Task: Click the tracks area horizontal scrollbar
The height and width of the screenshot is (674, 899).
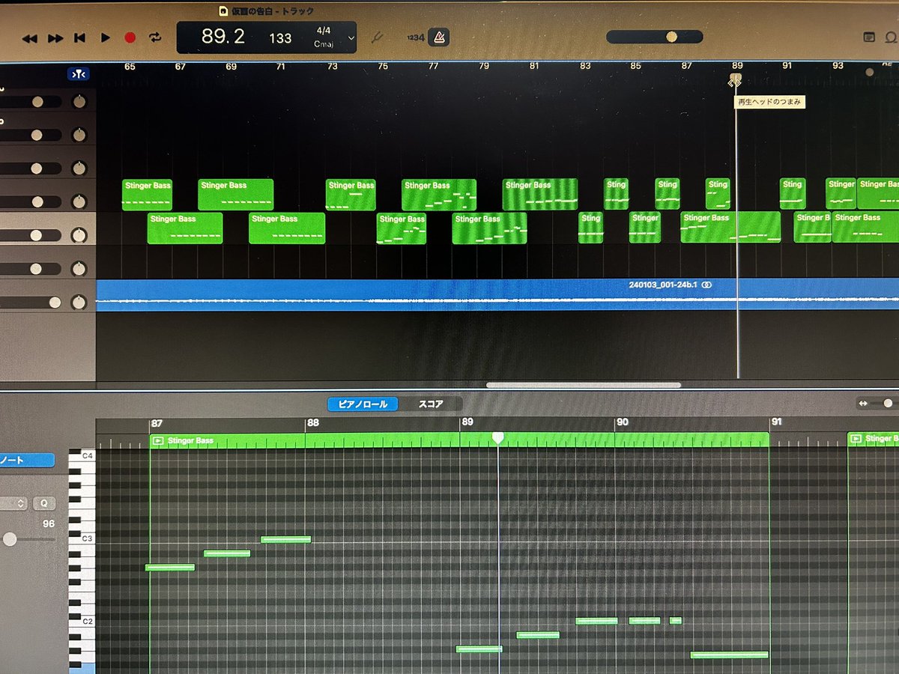Action: [x=584, y=385]
